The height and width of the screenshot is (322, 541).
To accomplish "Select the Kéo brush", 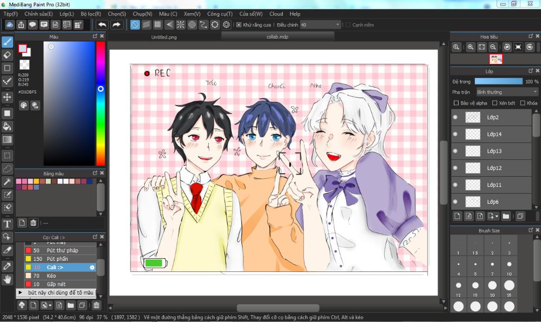I will click(x=60, y=276).
